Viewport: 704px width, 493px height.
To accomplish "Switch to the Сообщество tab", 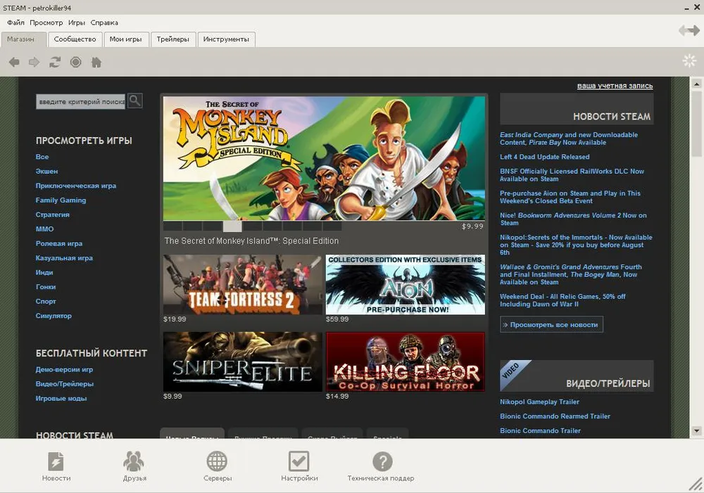I will pos(75,39).
